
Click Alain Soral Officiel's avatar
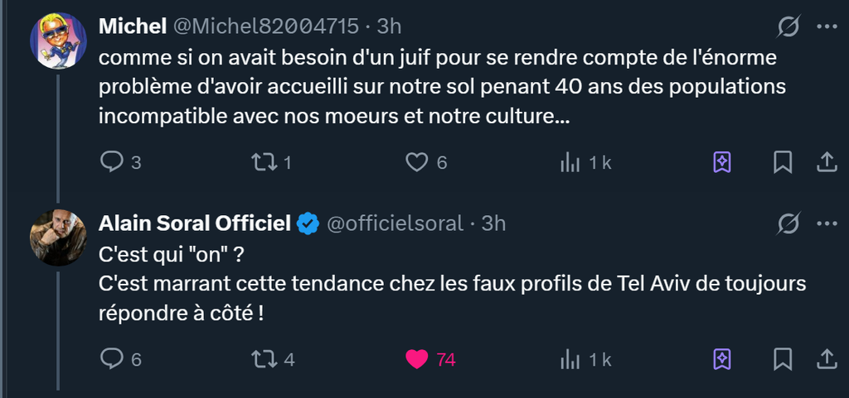click(x=59, y=237)
